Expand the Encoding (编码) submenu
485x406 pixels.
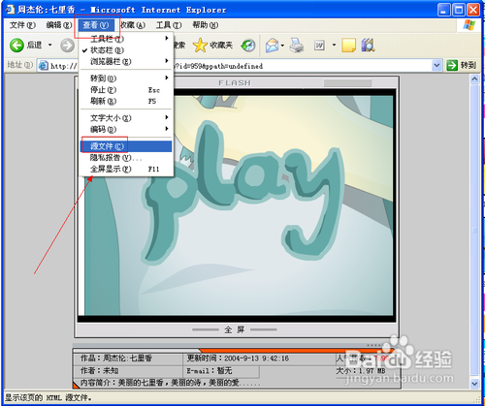point(126,129)
